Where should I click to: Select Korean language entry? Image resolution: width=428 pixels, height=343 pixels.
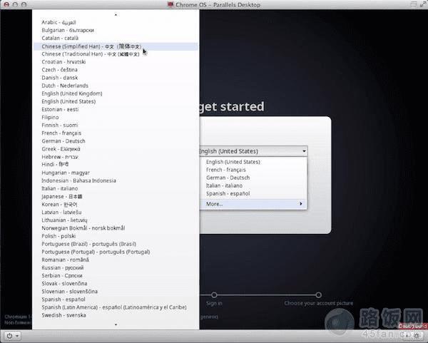pyautogui.click(x=116, y=205)
